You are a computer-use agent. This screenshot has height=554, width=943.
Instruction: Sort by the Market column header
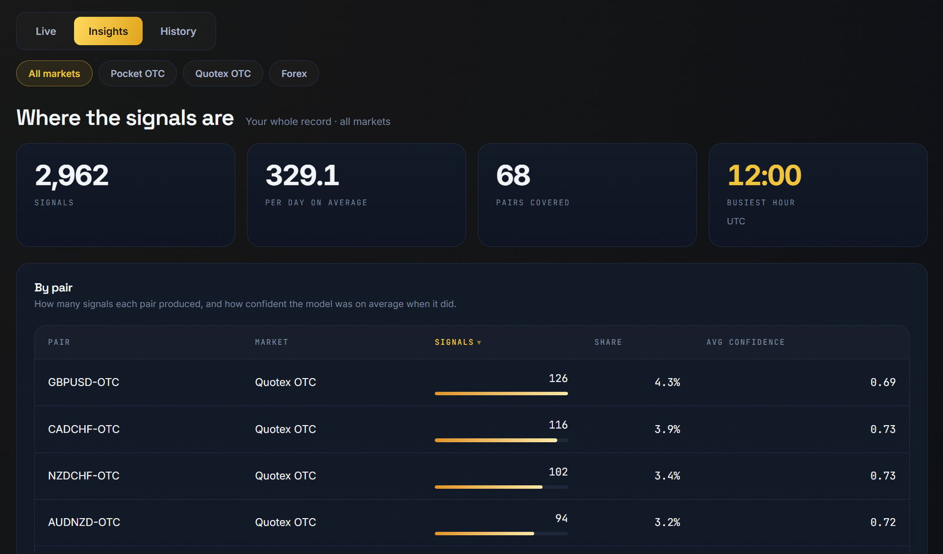[x=272, y=342]
